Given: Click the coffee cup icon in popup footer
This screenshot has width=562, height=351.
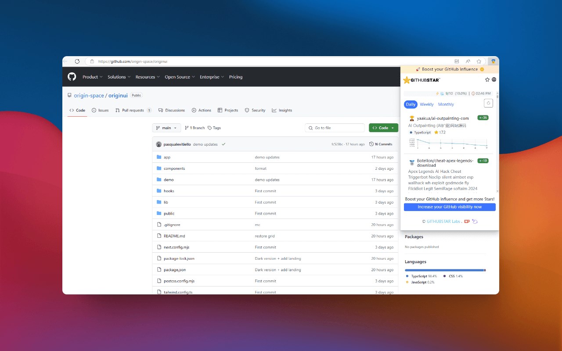Looking at the screenshot, I should 467,221.
